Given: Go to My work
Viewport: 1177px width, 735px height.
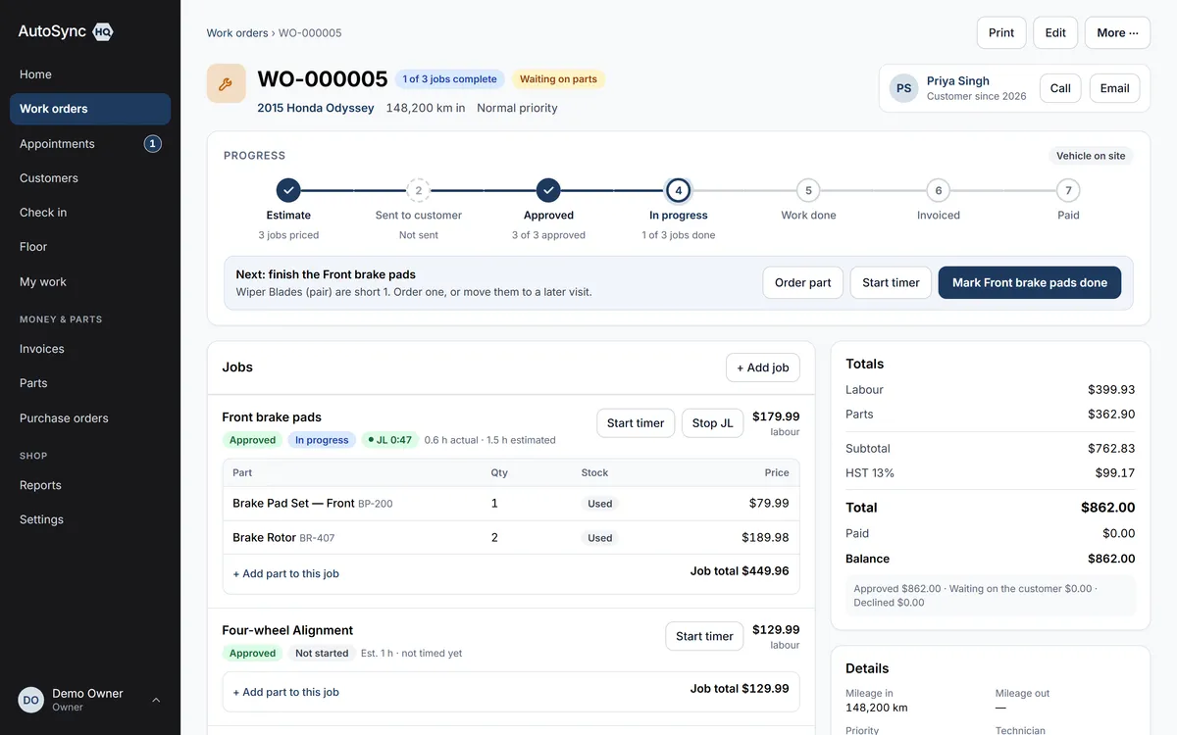Looking at the screenshot, I should point(90,282).
